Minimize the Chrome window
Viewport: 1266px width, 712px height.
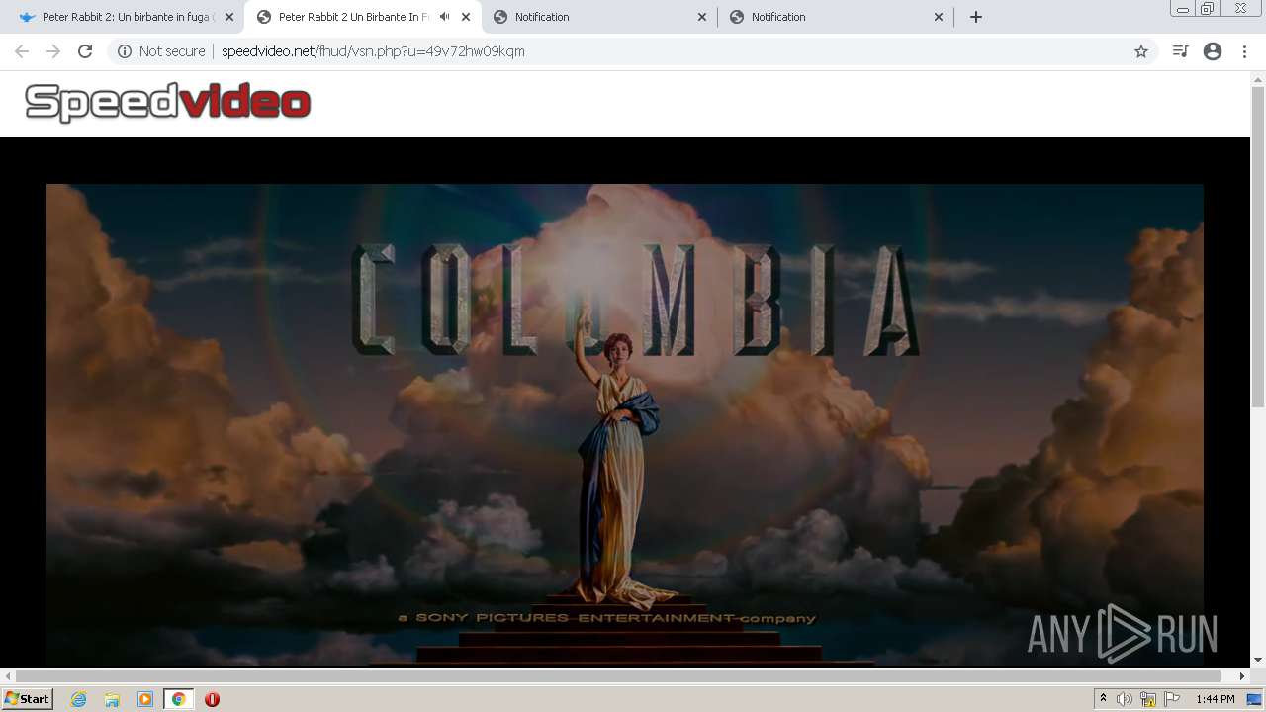click(1182, 9)
